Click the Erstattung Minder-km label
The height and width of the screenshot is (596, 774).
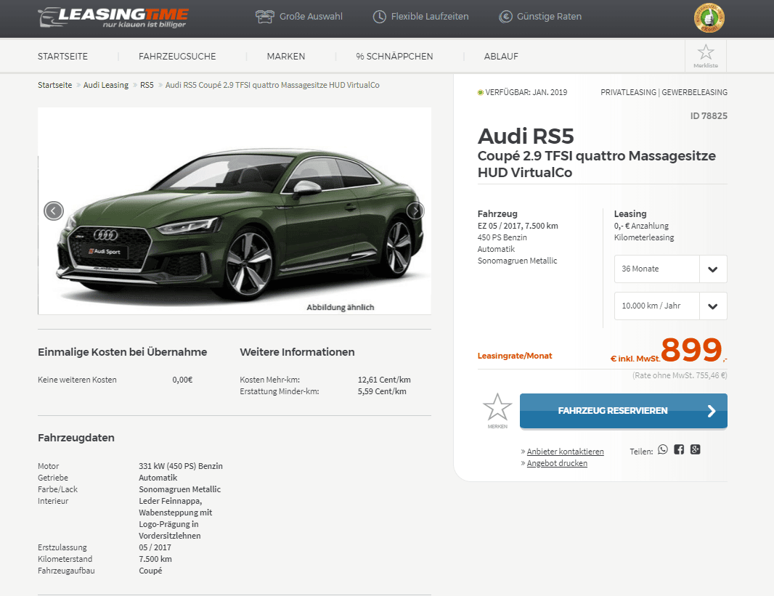tap(280, 391)
